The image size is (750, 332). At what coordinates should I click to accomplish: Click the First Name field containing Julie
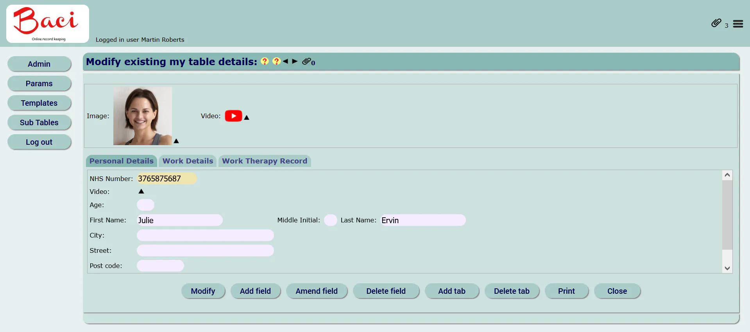tap(180, 220)
